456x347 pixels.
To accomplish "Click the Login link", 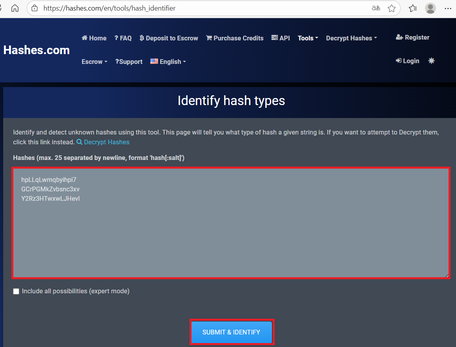I will [407, 61].
